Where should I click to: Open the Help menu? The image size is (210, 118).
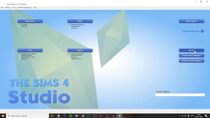35,8
